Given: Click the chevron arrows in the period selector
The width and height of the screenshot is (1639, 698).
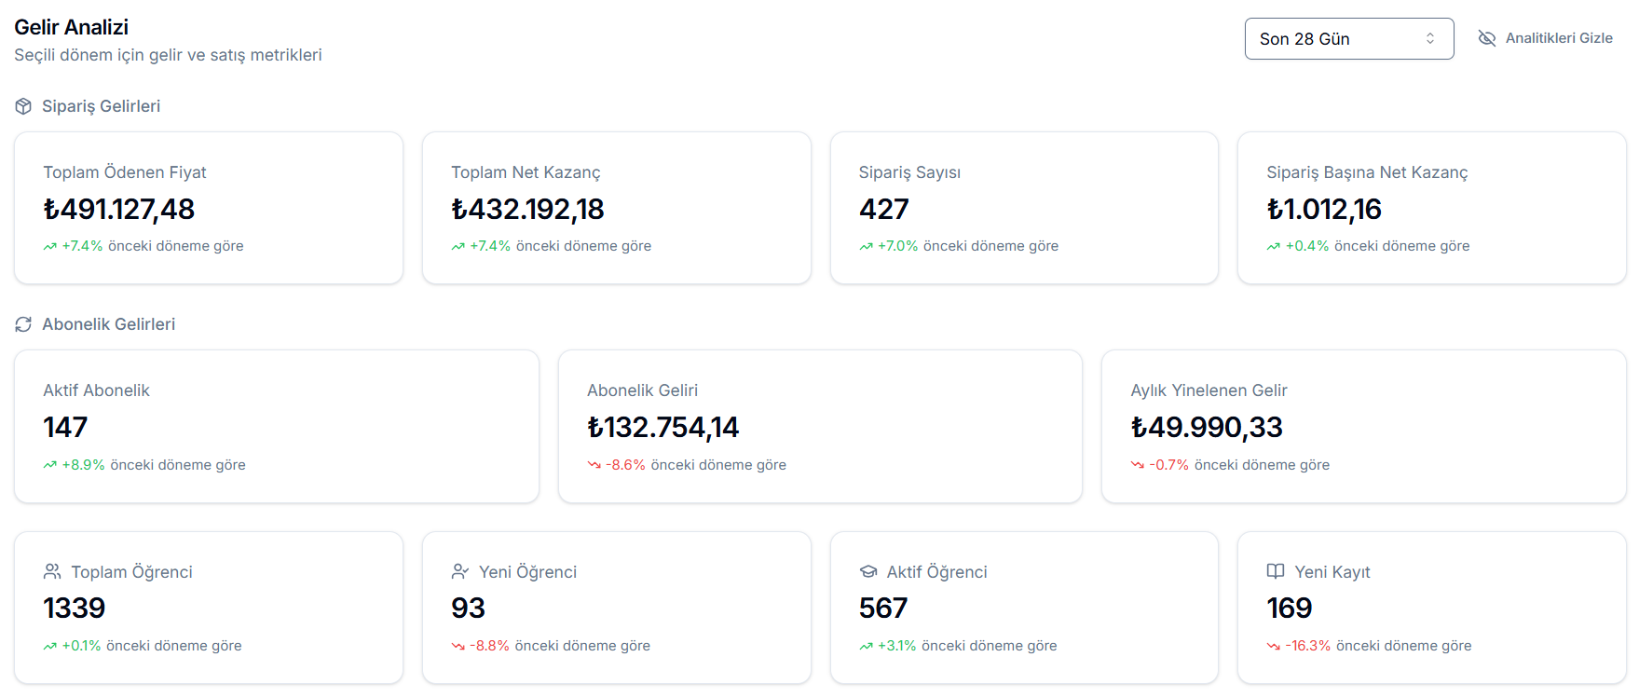Looking at the screenshot, I should pos(1430,39).
